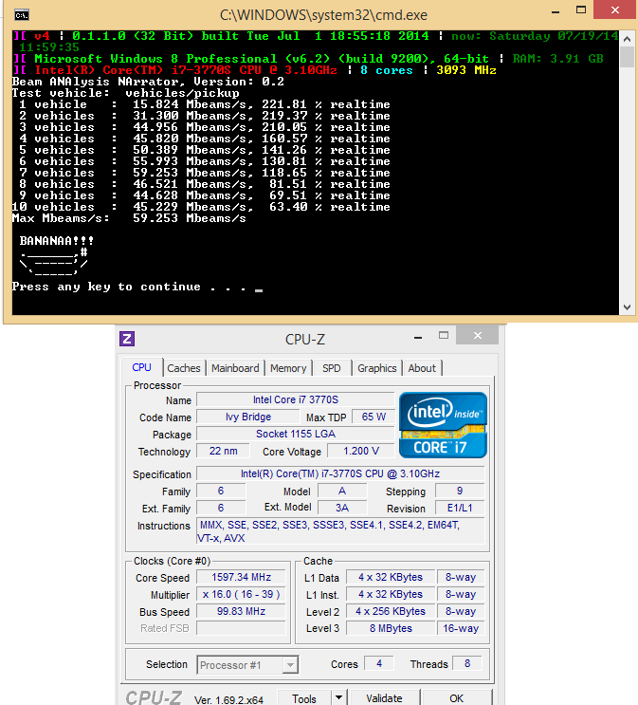Click the Technology value '22 nm'

click(224, 451)
